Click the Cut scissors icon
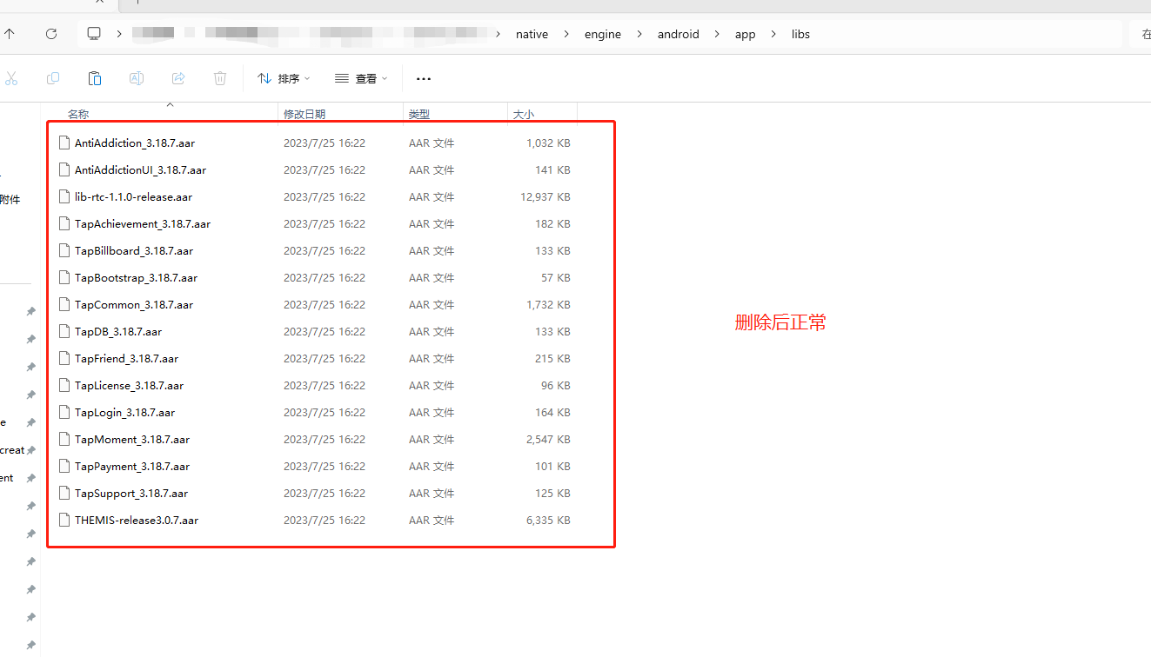The height and width of the screenshot is (657, 1151). tap(11, 78)
